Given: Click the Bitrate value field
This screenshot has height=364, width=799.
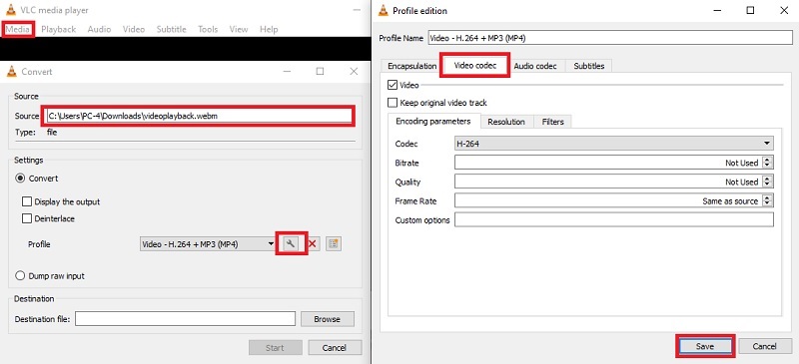Looking at the screenshot, I should click(x=608, y=163).
